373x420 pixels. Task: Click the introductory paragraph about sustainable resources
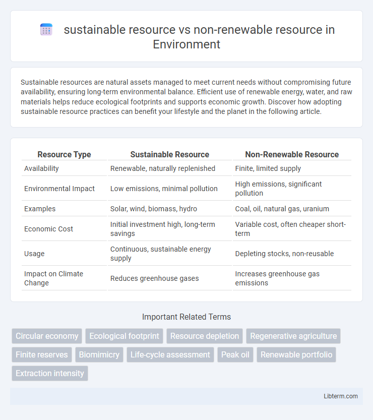[x=186, y=97]
